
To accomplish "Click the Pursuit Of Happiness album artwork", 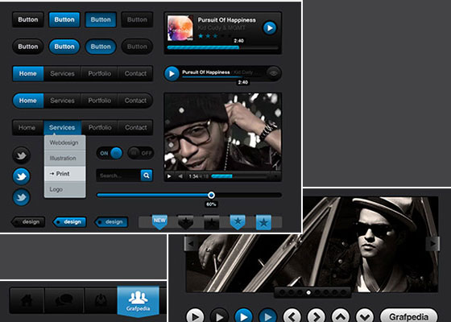I will pos(180,28).
